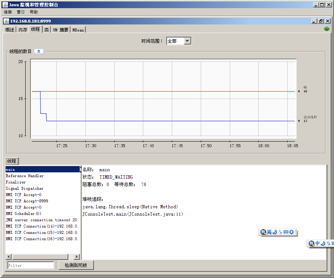
Task: Toggle the moon half-width icon on the 英 bar
Action: (x=275, y=232)
